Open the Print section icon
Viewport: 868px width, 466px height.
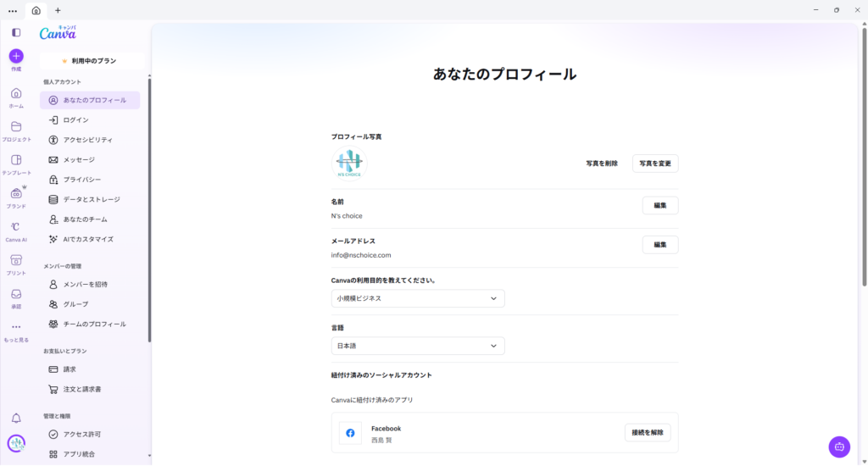pyautogui.click(x=16, y=260)
